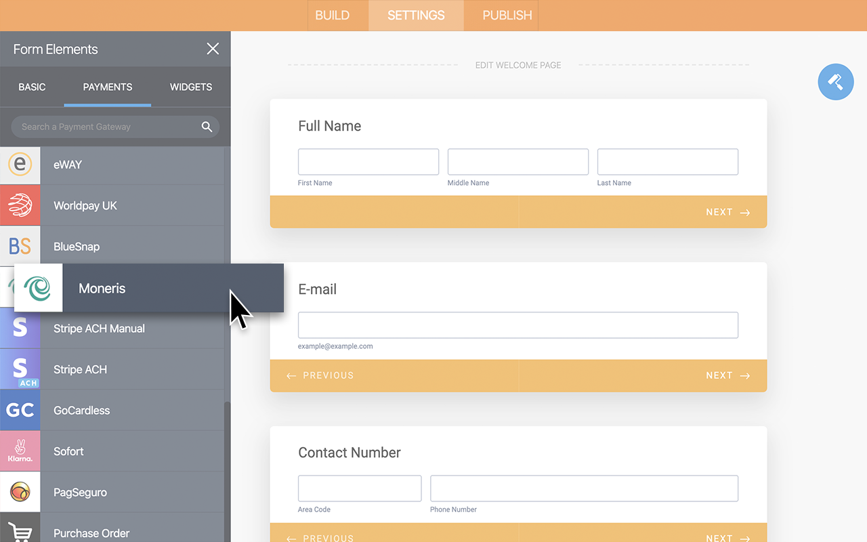Select the Stripe ACH Manual entry text
Viewport: 867px width, 542px height.
99,329
